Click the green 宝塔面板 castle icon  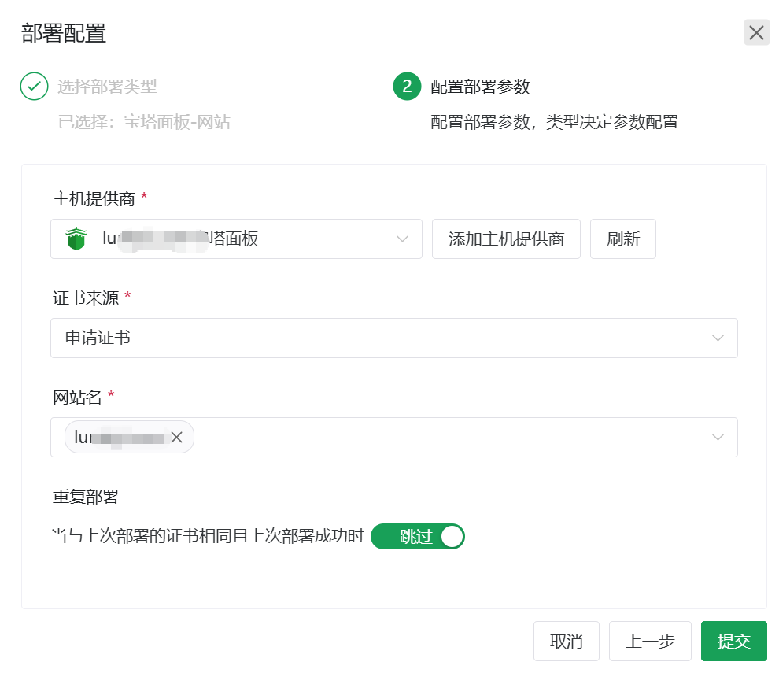click(76, 239)
